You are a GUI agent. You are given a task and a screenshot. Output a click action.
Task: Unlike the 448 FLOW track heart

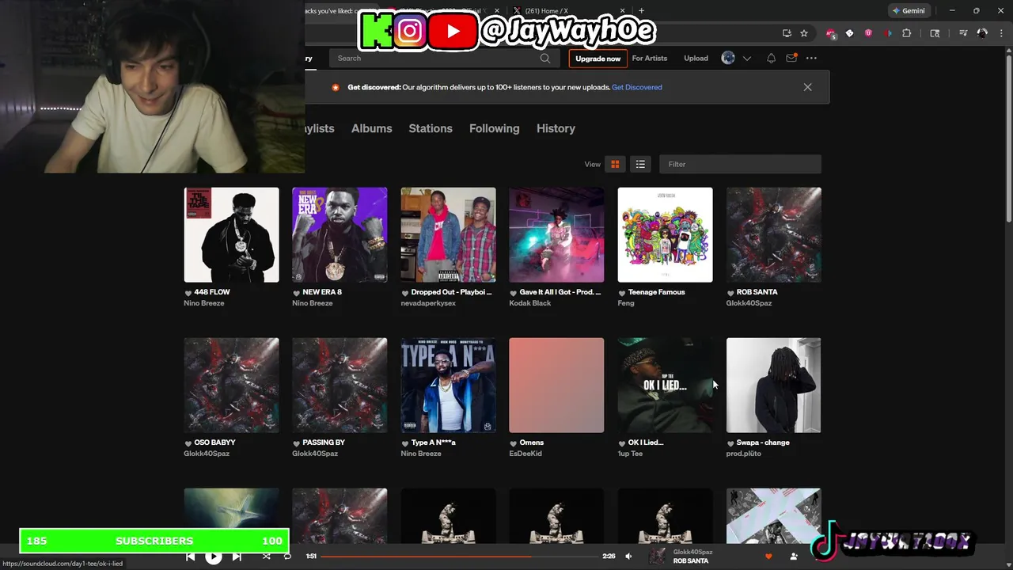(188, 292)
